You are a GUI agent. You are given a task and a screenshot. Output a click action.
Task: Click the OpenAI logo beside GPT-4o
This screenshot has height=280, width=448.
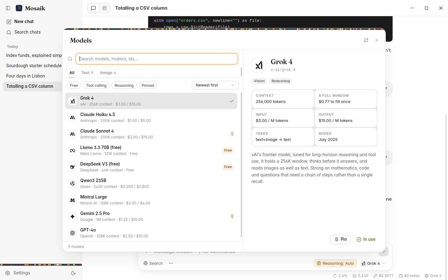(72, 233)
